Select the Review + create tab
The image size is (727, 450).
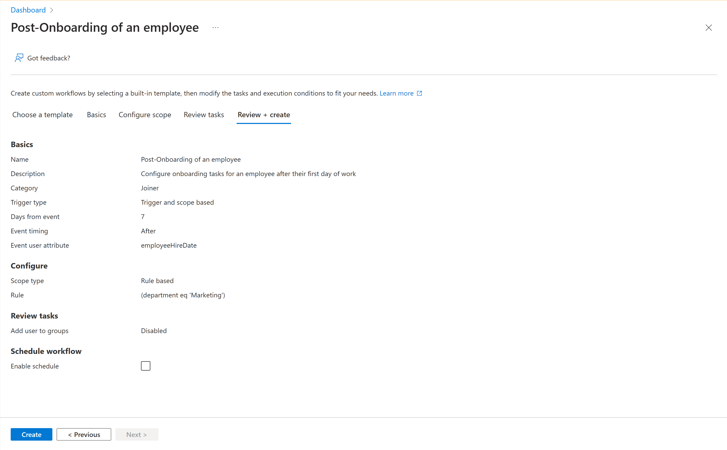coord(263,115)
